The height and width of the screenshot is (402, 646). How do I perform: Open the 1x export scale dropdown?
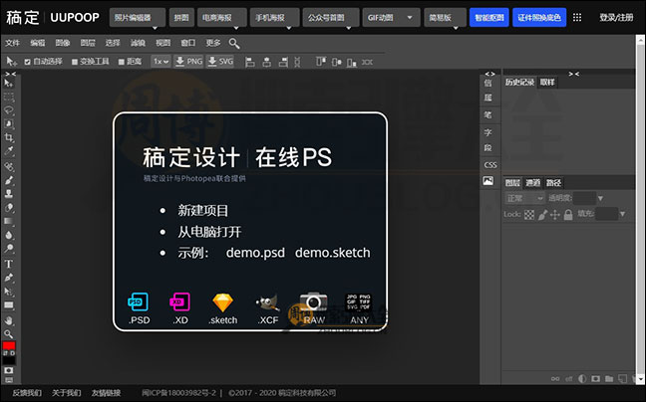point(161,62)
